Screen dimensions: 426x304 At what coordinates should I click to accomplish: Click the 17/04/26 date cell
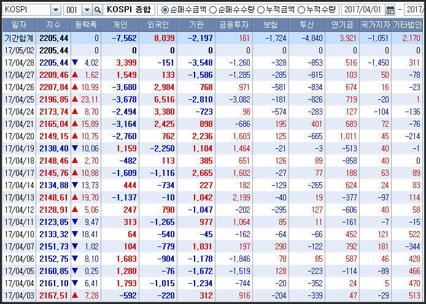[19, 87]
